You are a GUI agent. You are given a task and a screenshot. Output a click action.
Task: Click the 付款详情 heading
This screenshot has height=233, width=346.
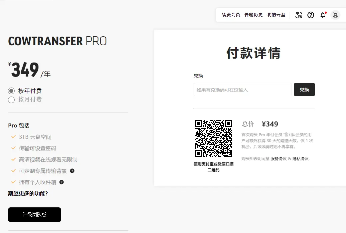pyautogui.click(x=254, y=53)
